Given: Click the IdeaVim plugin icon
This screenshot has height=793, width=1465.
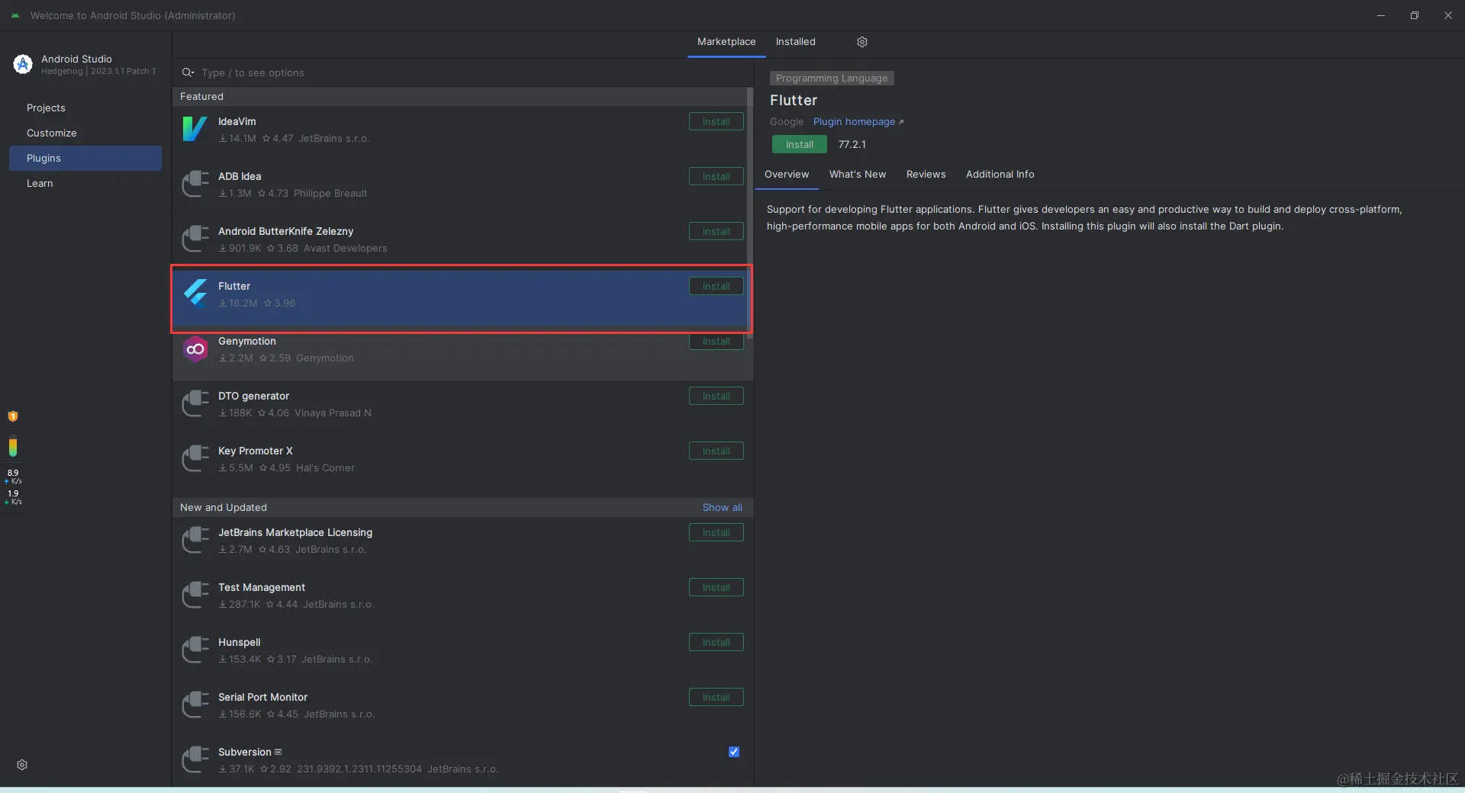Looking at the screenshot, I should tap(195, 130).
